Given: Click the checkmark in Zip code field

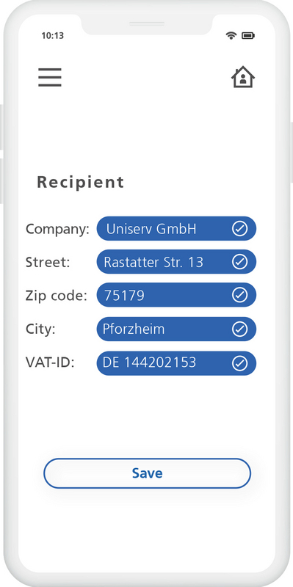Looking at the screenshot, I should [239, 295].
